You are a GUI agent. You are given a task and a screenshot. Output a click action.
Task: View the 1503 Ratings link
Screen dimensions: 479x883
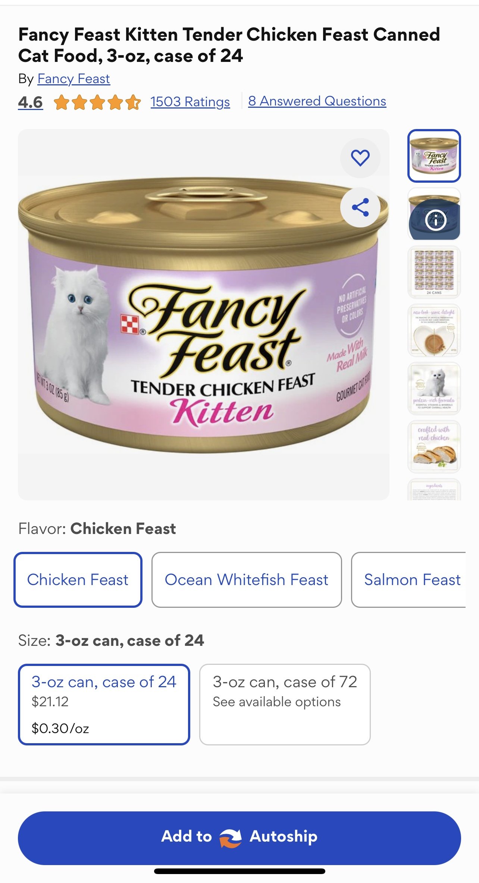190,101
